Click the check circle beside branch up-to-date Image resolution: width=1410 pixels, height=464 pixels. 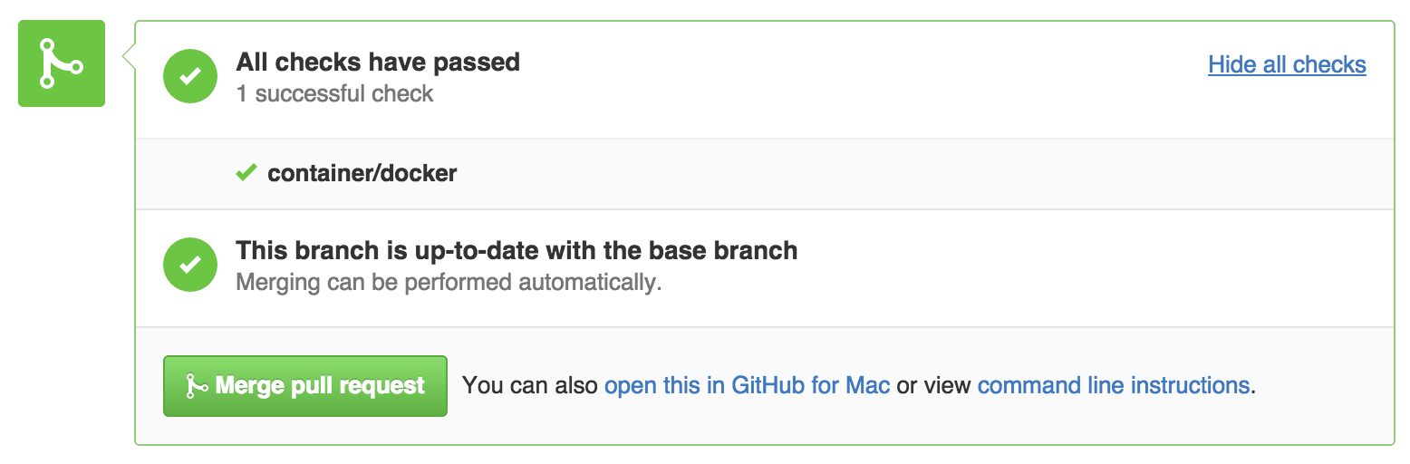[189, 265]
